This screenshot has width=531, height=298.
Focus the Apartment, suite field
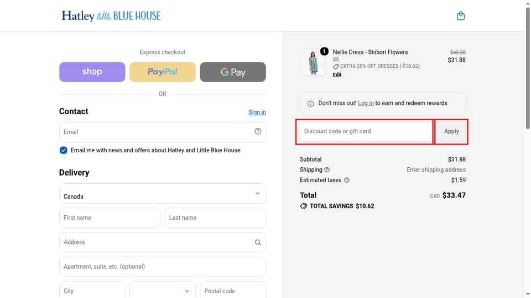[163, 267]
